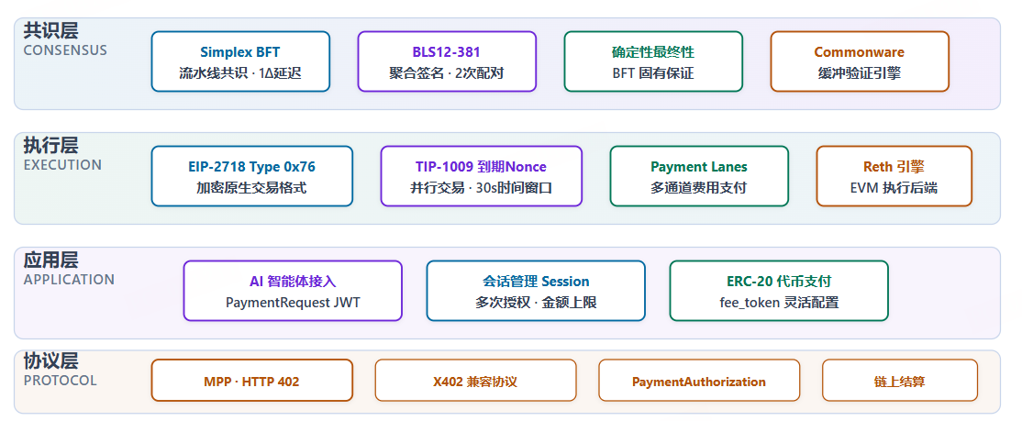Click the 链上结算 box
The width and height of the screenshot is (1022, 421).
coord(899,381)
